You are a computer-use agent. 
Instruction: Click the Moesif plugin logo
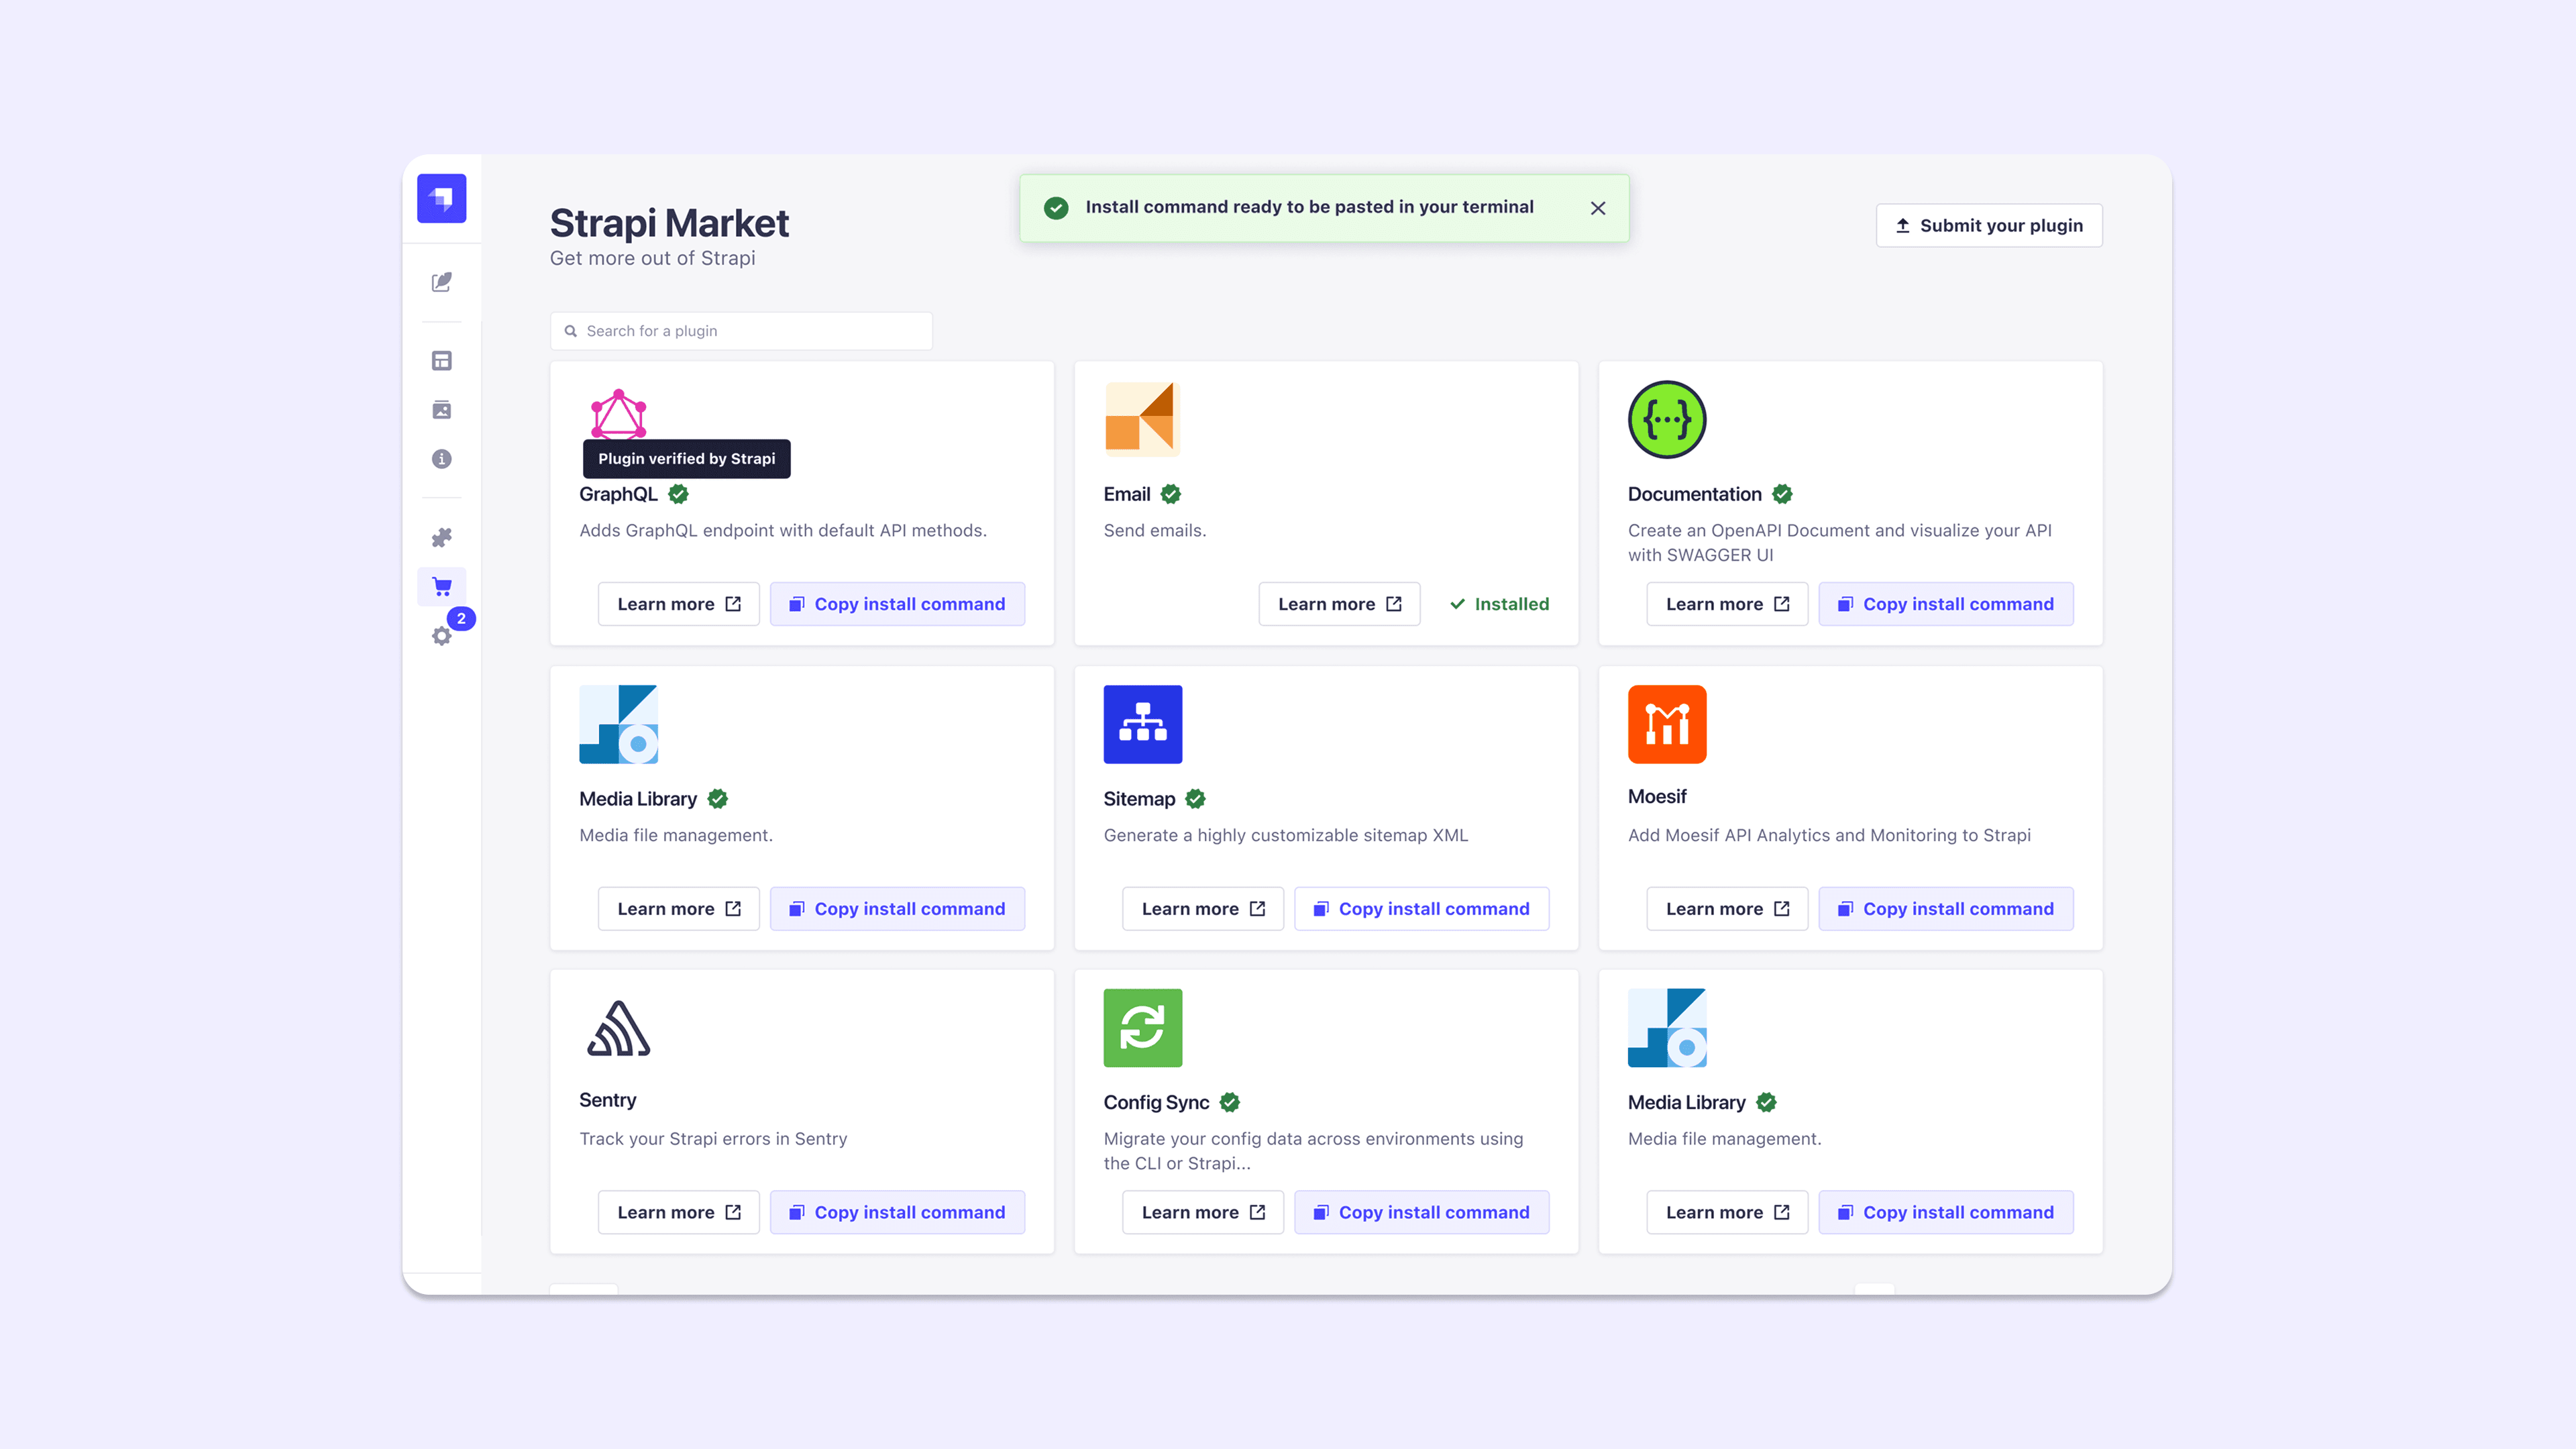pos(1666,724)
